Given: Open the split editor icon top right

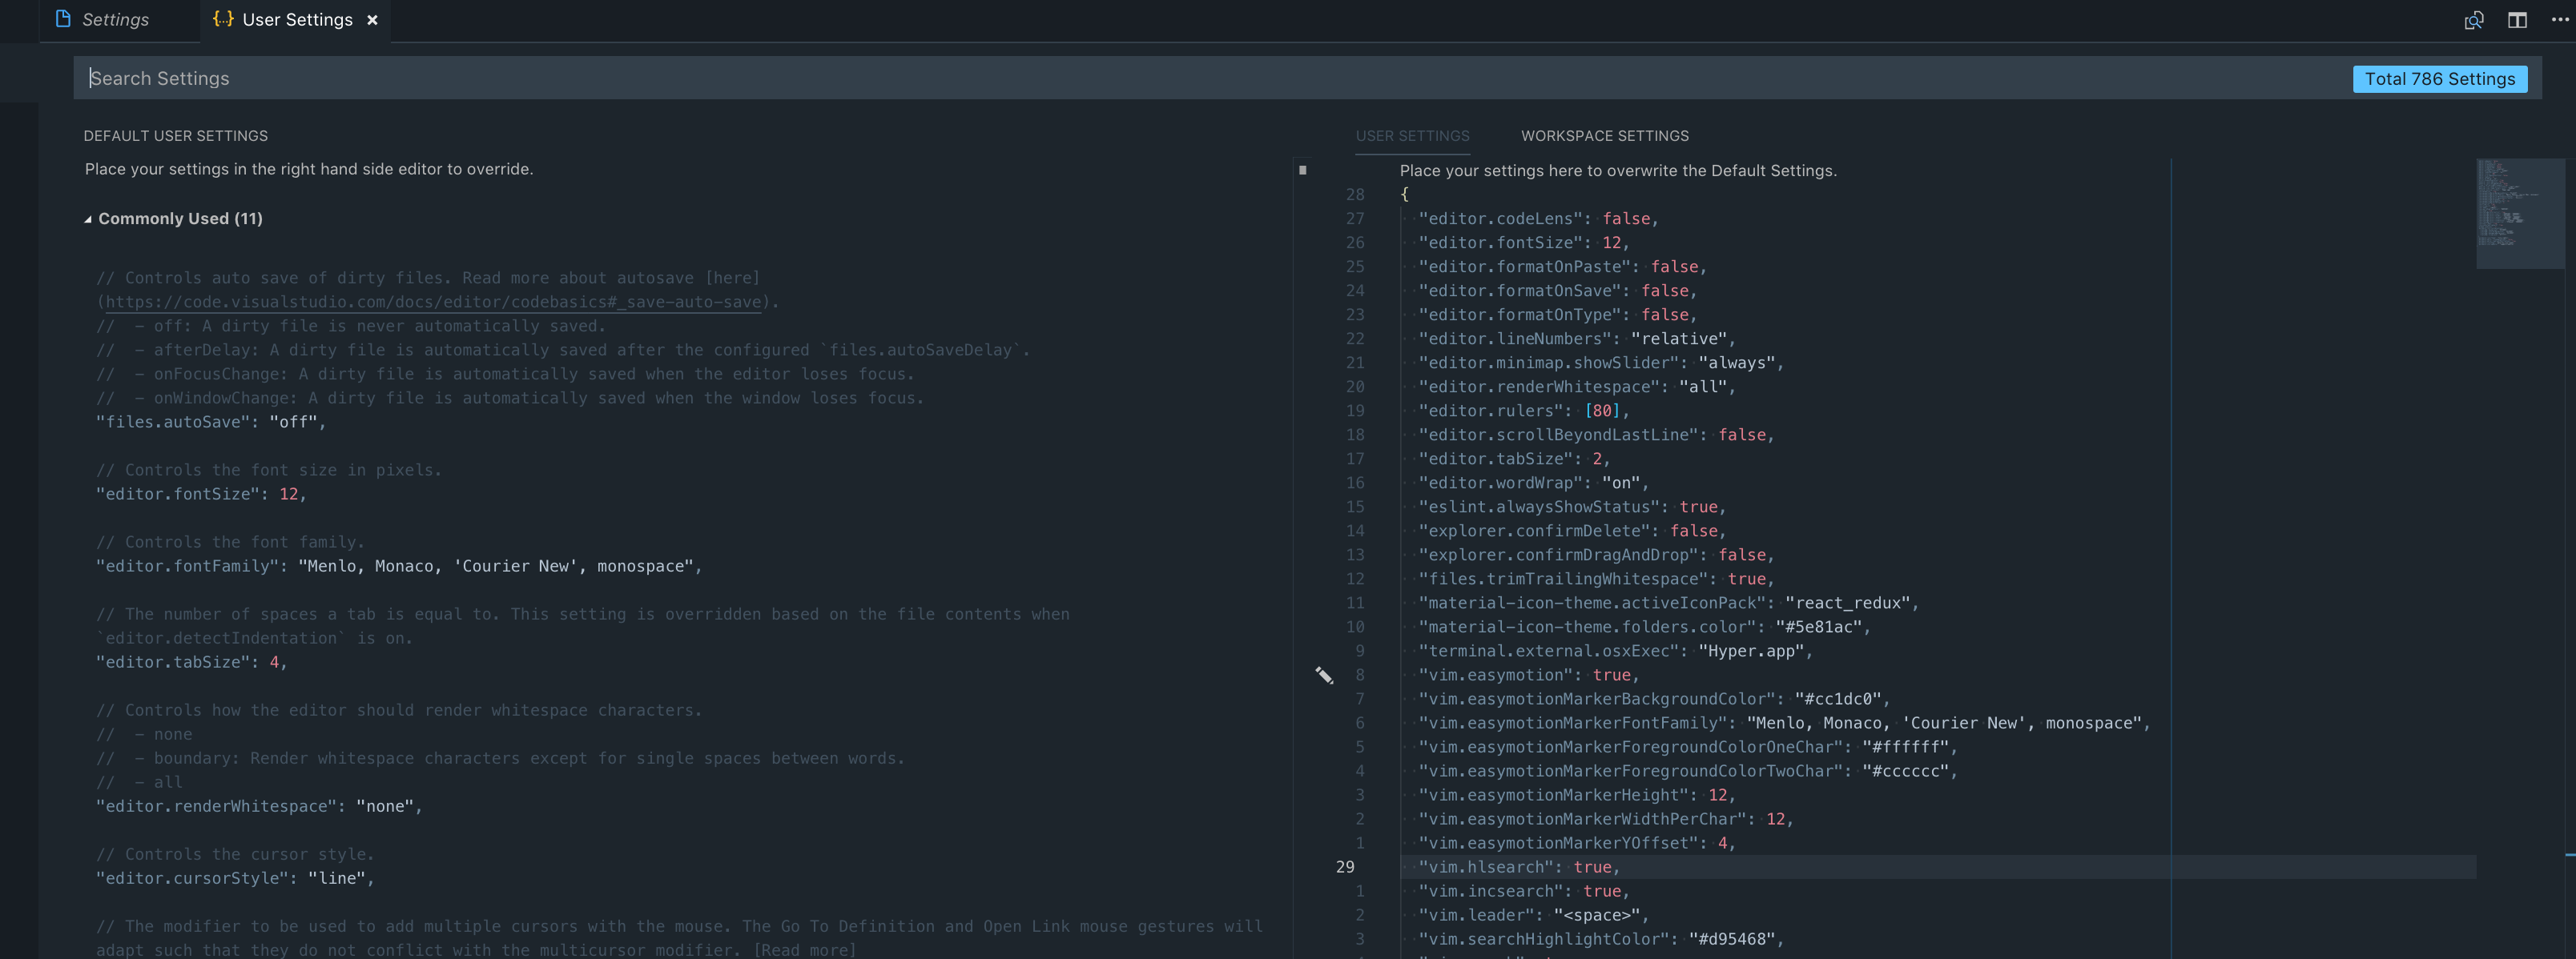Looking at the screenshot, I should (x=2517, y=19).
